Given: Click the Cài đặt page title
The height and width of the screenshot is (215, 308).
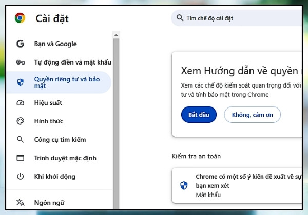Looking at the screenshot, I should (52, 19).
